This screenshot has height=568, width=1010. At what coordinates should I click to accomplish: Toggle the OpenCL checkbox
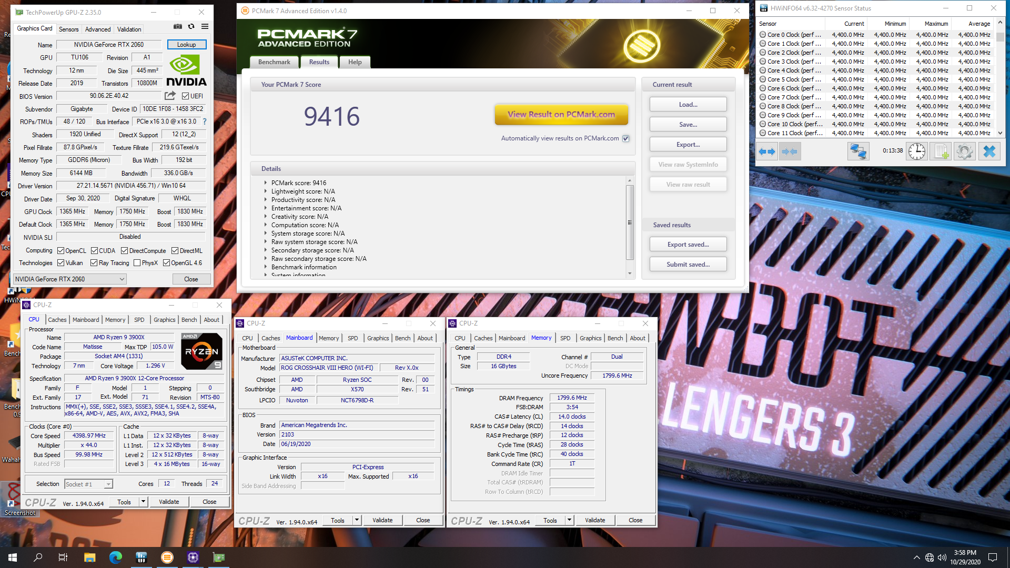pos(60,251)
